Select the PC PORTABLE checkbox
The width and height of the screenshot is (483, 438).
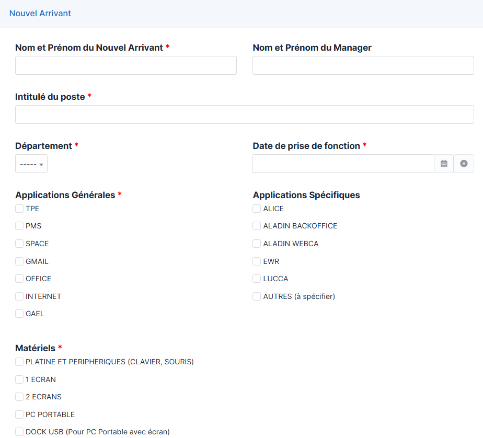(x=19, y=414)
